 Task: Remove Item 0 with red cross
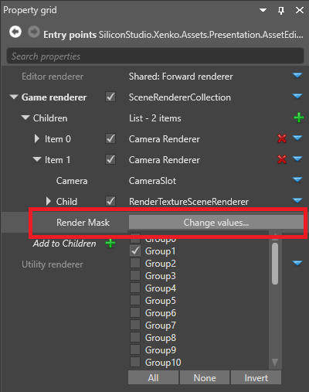[282, 138]
